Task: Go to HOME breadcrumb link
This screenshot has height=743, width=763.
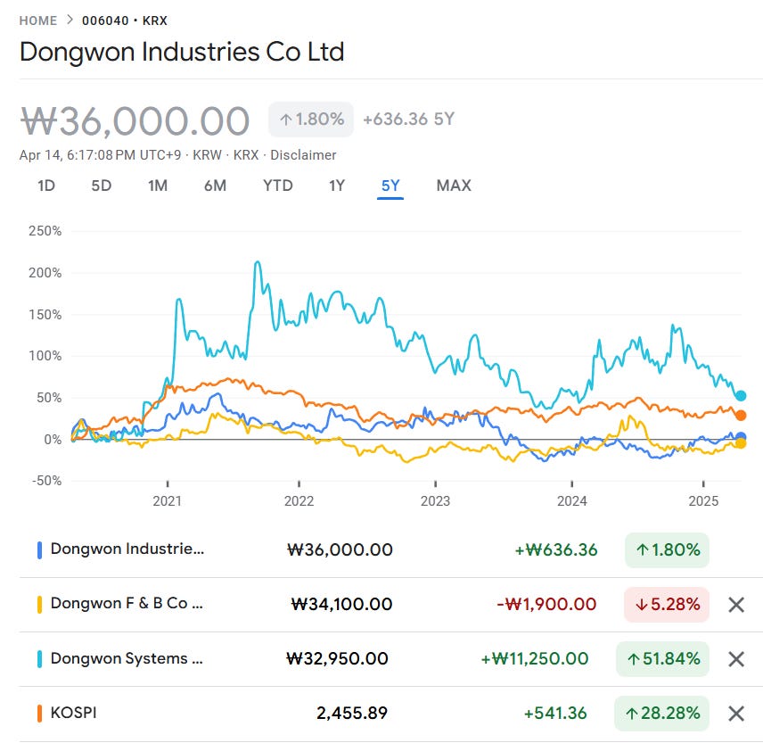Action: coord(38,21)
